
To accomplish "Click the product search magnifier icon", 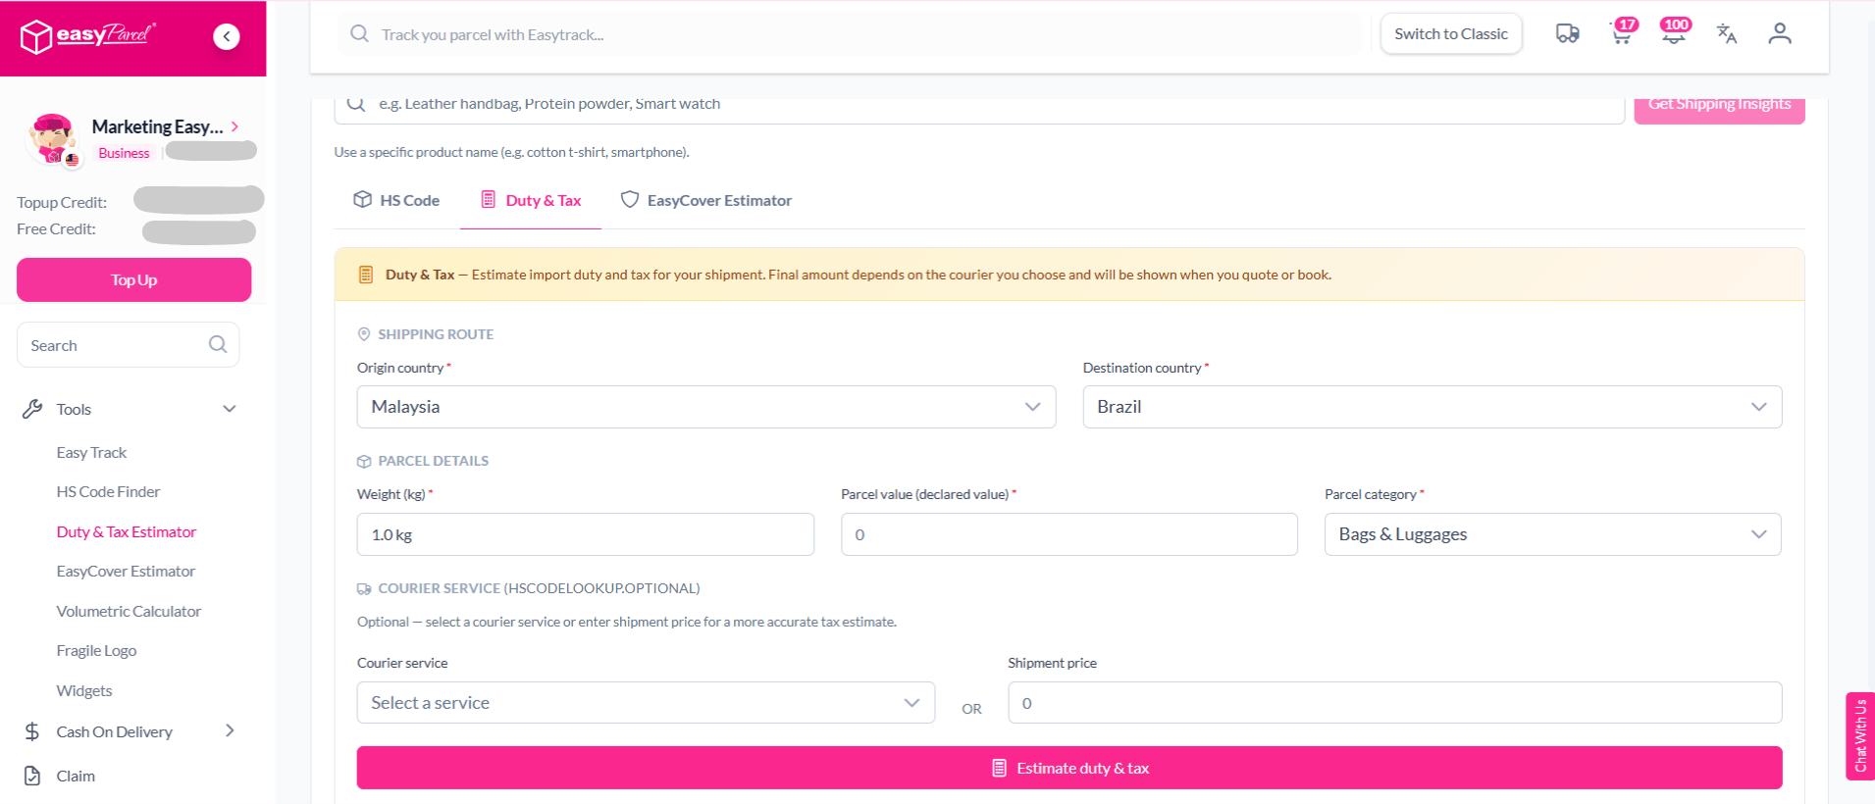I will 356,104.
